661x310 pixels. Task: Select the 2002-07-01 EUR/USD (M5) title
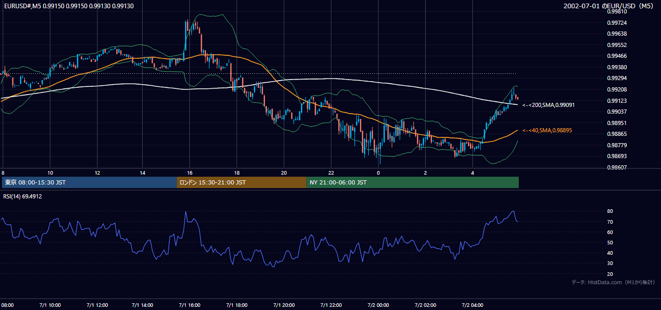tap(608, 6)
